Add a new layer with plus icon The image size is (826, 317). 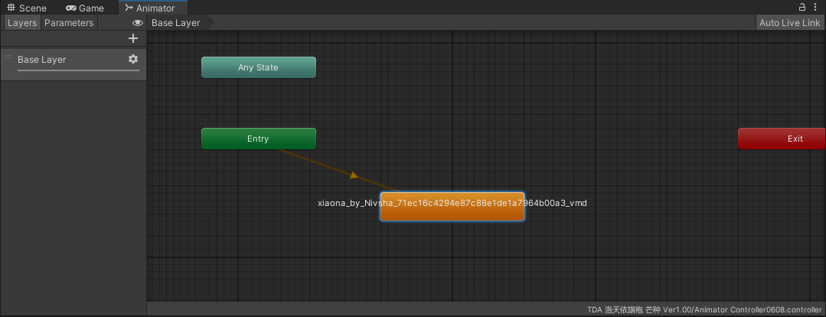(133, 38)
